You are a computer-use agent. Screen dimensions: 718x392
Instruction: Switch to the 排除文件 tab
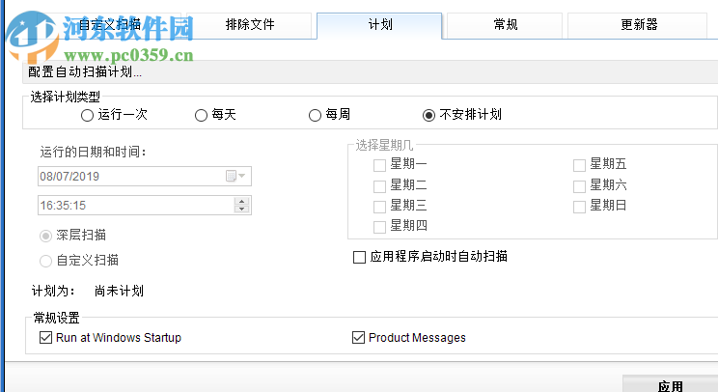tap(250, 25)
